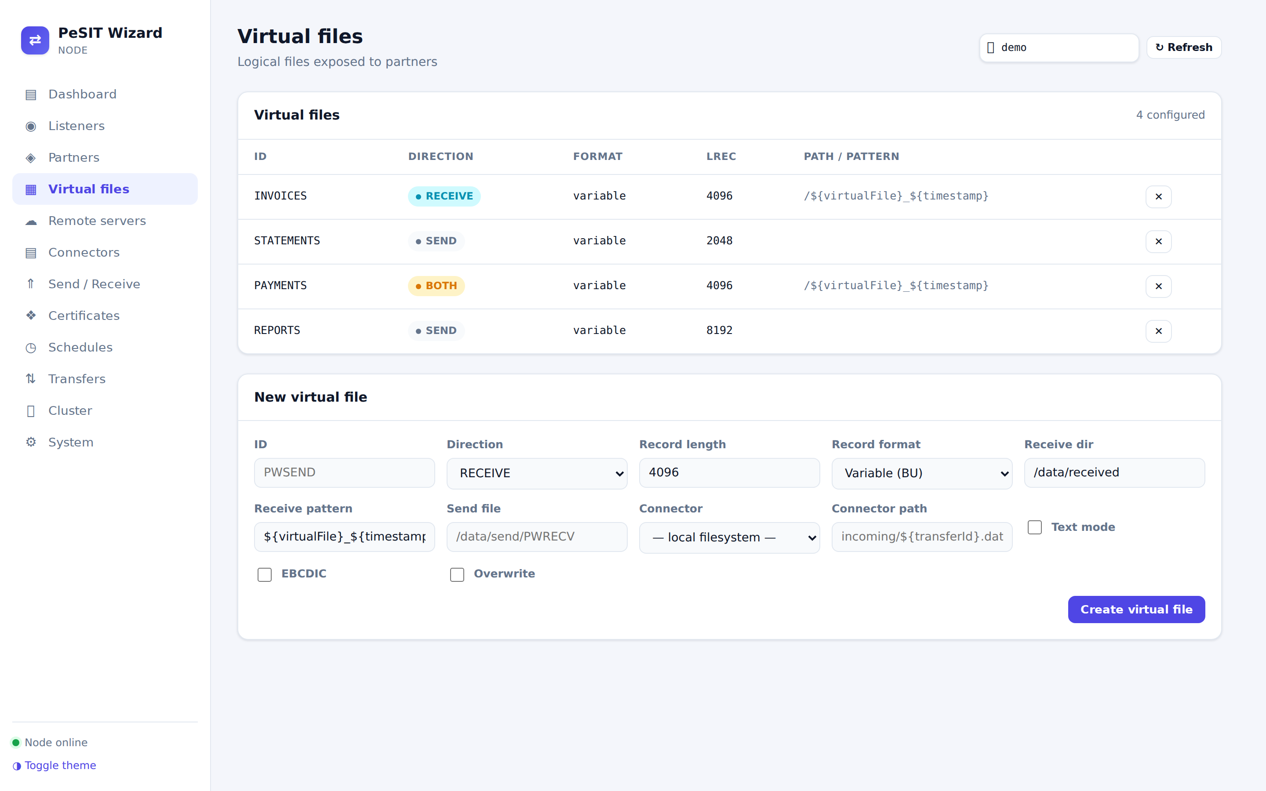Click the System gear icon
The height and width of the screenshot is (791, 1266).
tap(31, 443)
